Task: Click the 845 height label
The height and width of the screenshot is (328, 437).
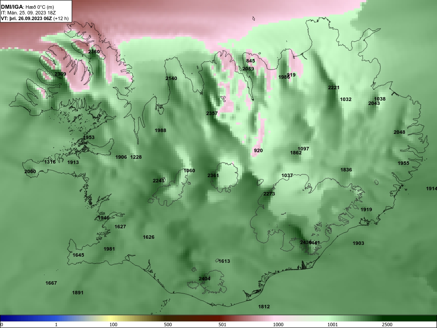Action: pyautogui.click(x=250, y=61)
